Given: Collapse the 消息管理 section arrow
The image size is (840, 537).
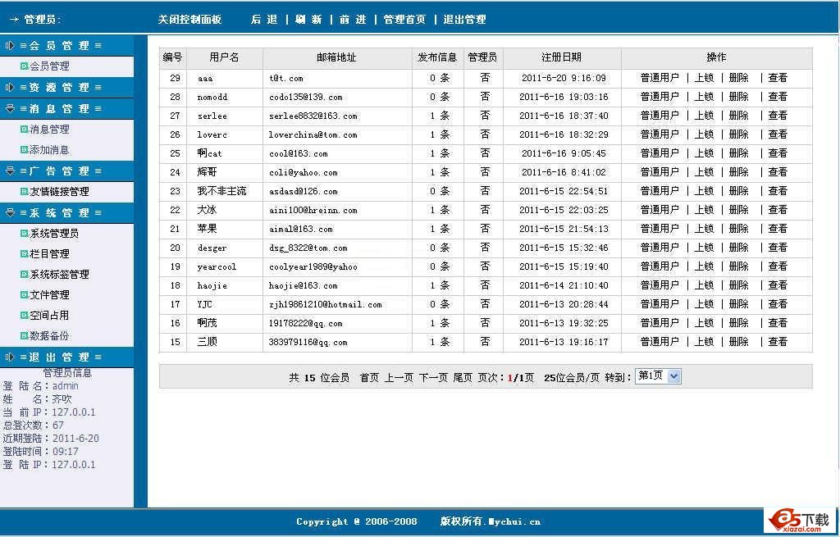Looking at the screenshot, I should [10, 108].
